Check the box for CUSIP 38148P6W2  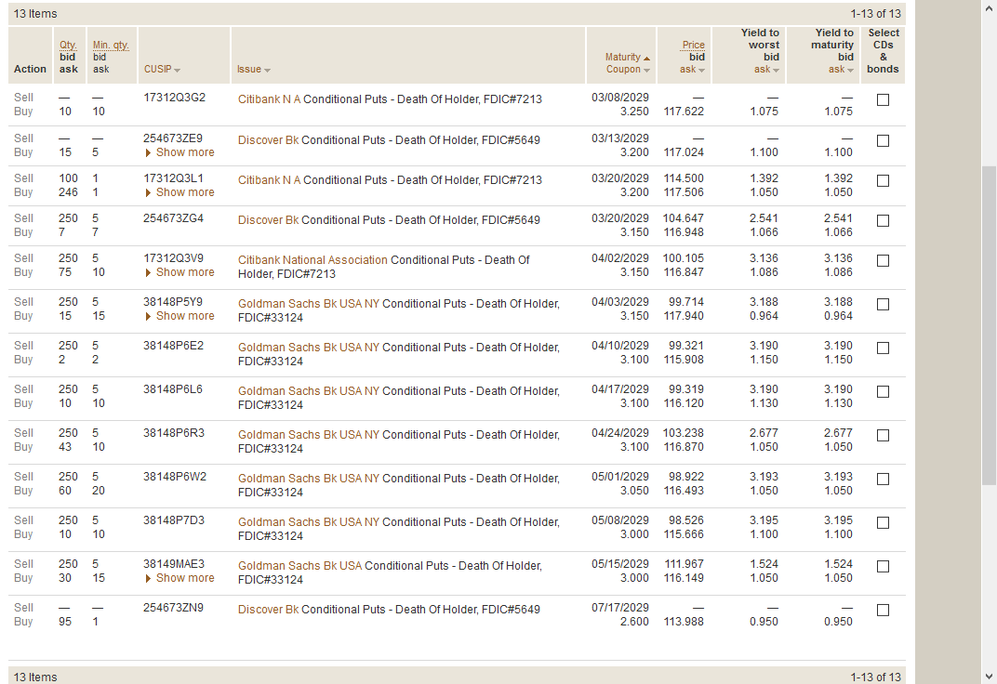[883, 480]
